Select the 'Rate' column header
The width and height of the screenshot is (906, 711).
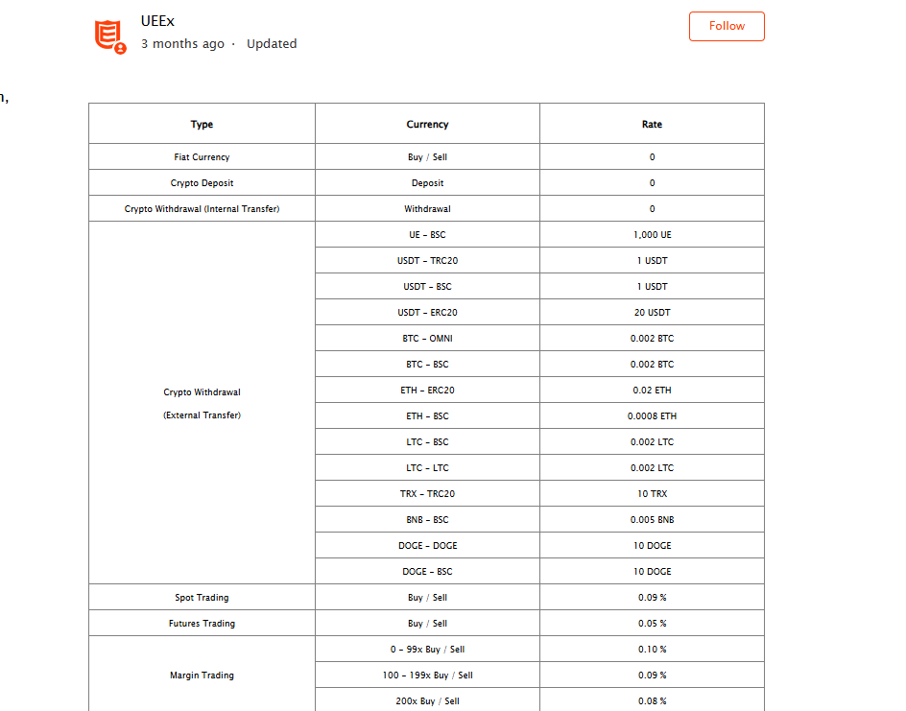pos(652,124)
